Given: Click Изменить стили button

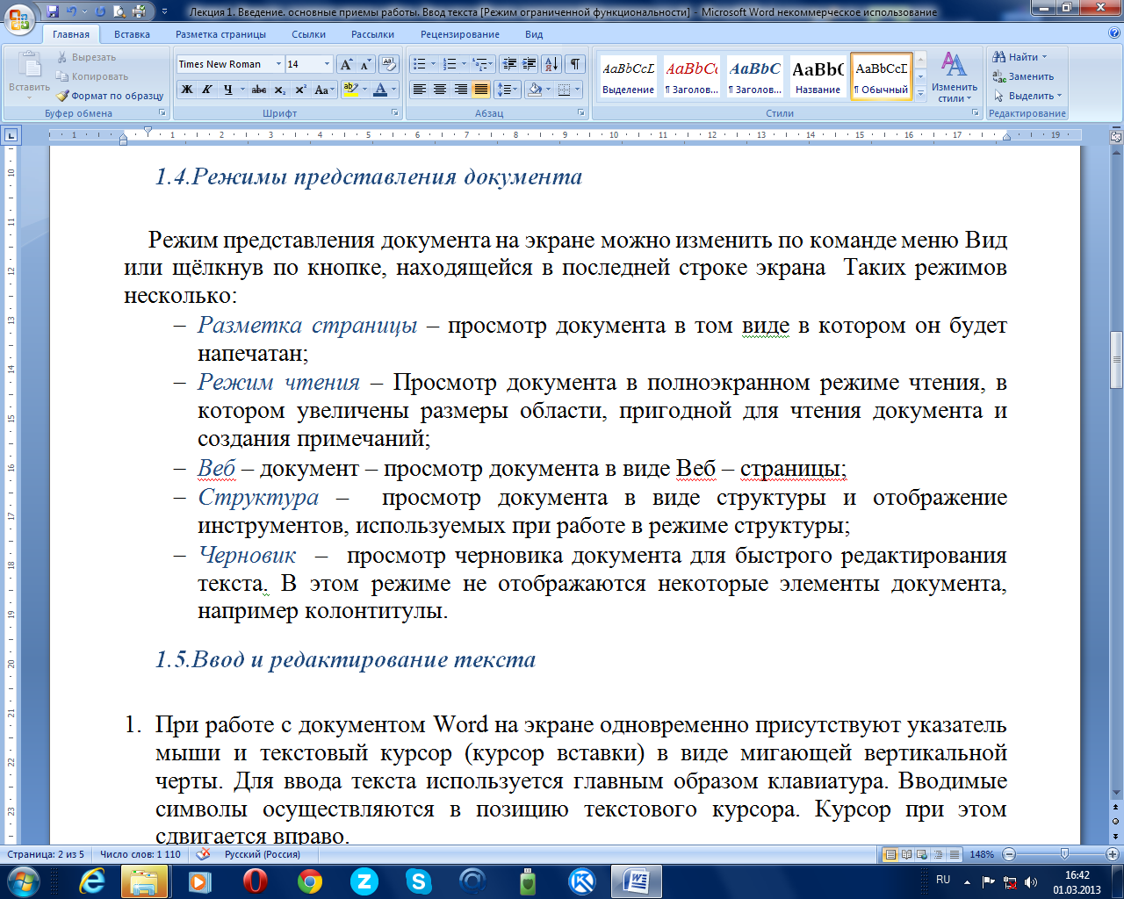Looking at the screenshot, I should (955, 76).
